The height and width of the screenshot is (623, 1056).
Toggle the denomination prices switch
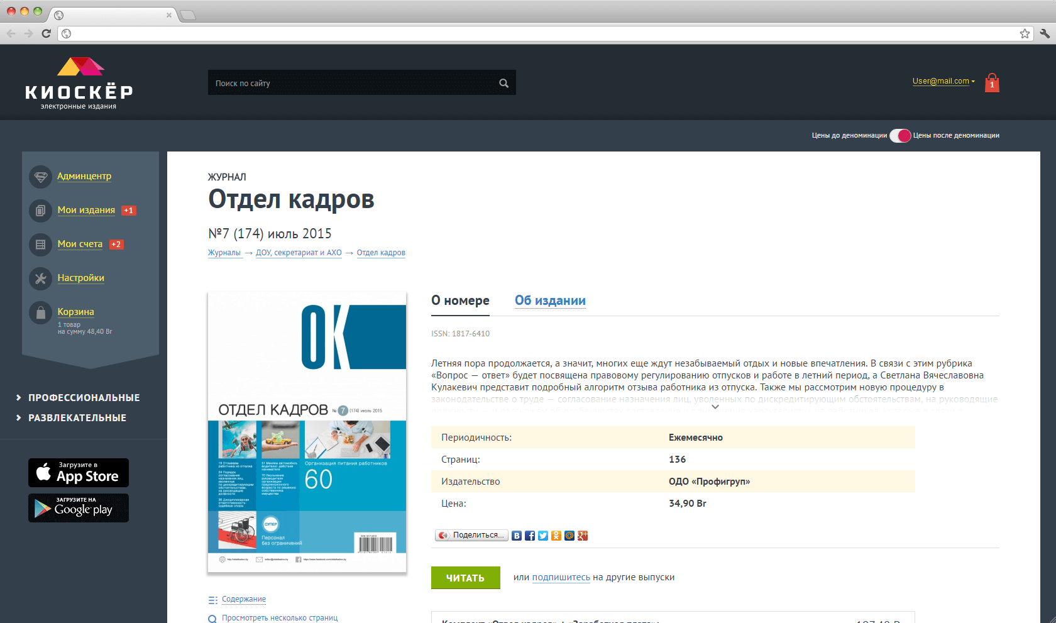(900, 135)
